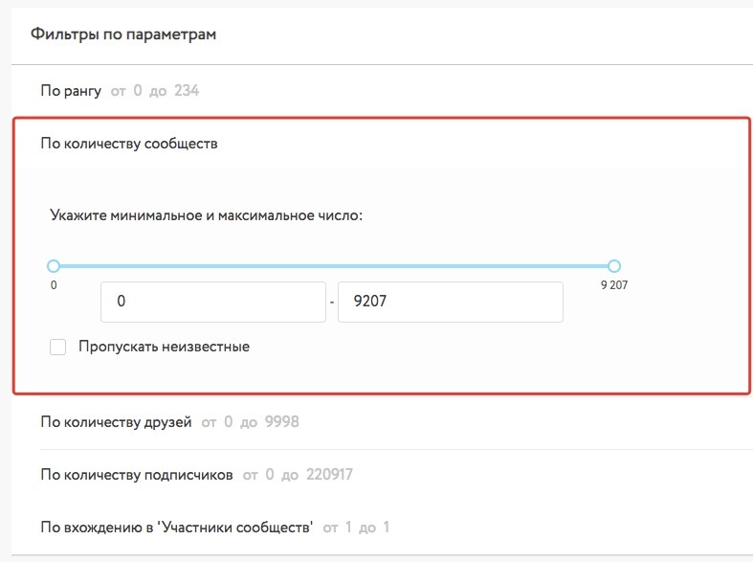The image size is (753, 562).
Task: Click the '9 207' slider maximum label
Action: [x=614, y=285]
